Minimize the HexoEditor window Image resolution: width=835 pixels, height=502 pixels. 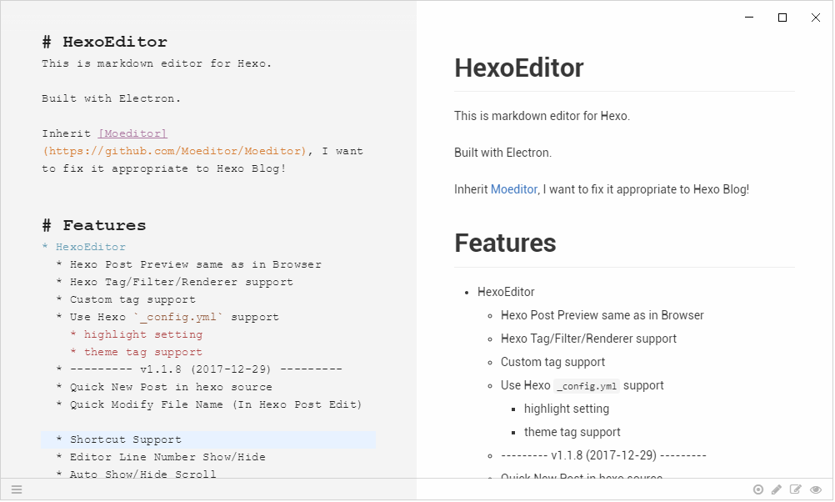tap(749, 18)
